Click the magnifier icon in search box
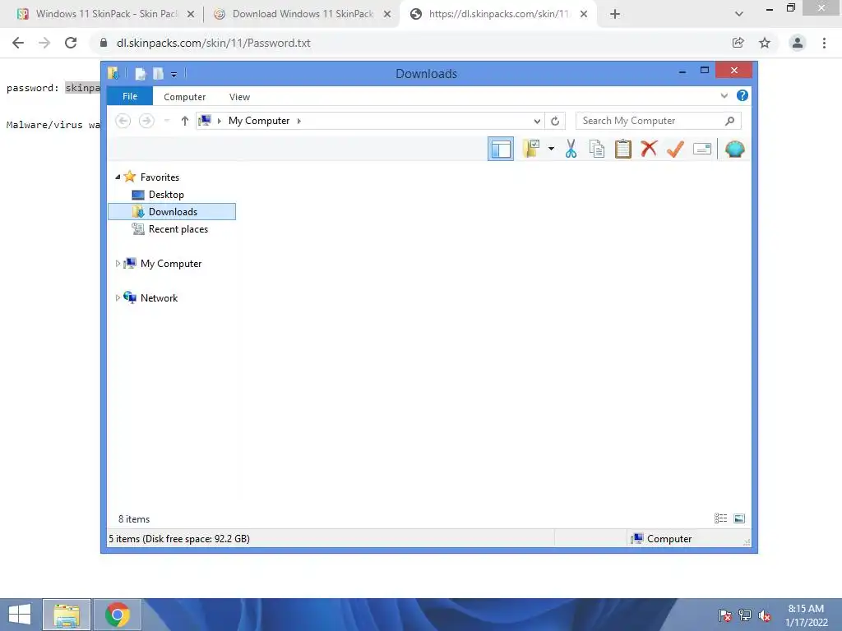 [x=729, y=121]
